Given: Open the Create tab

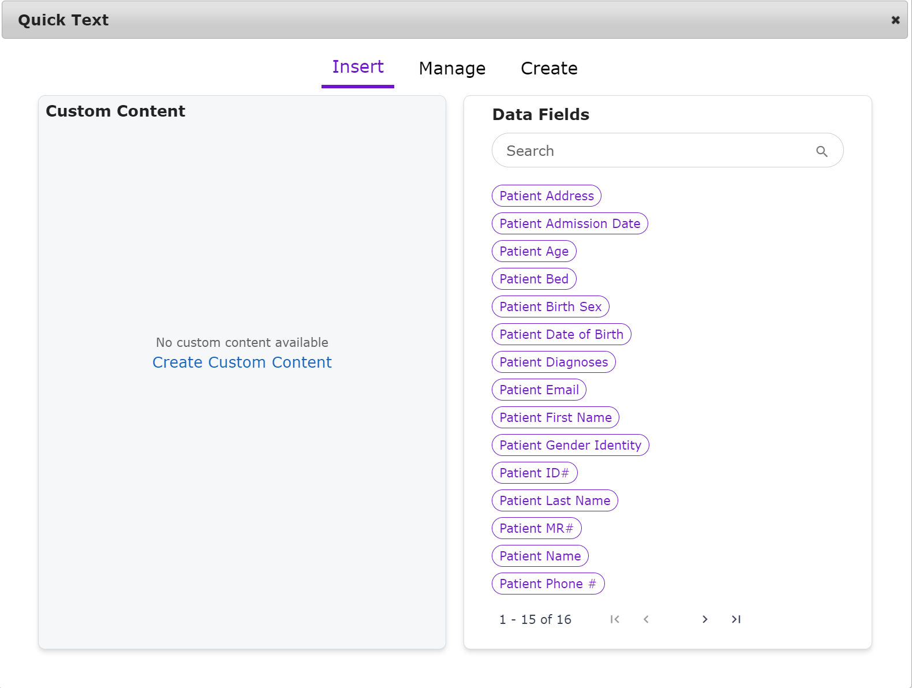Looking at the screenshot, I should pyautogui.click(x=549, y=69).
